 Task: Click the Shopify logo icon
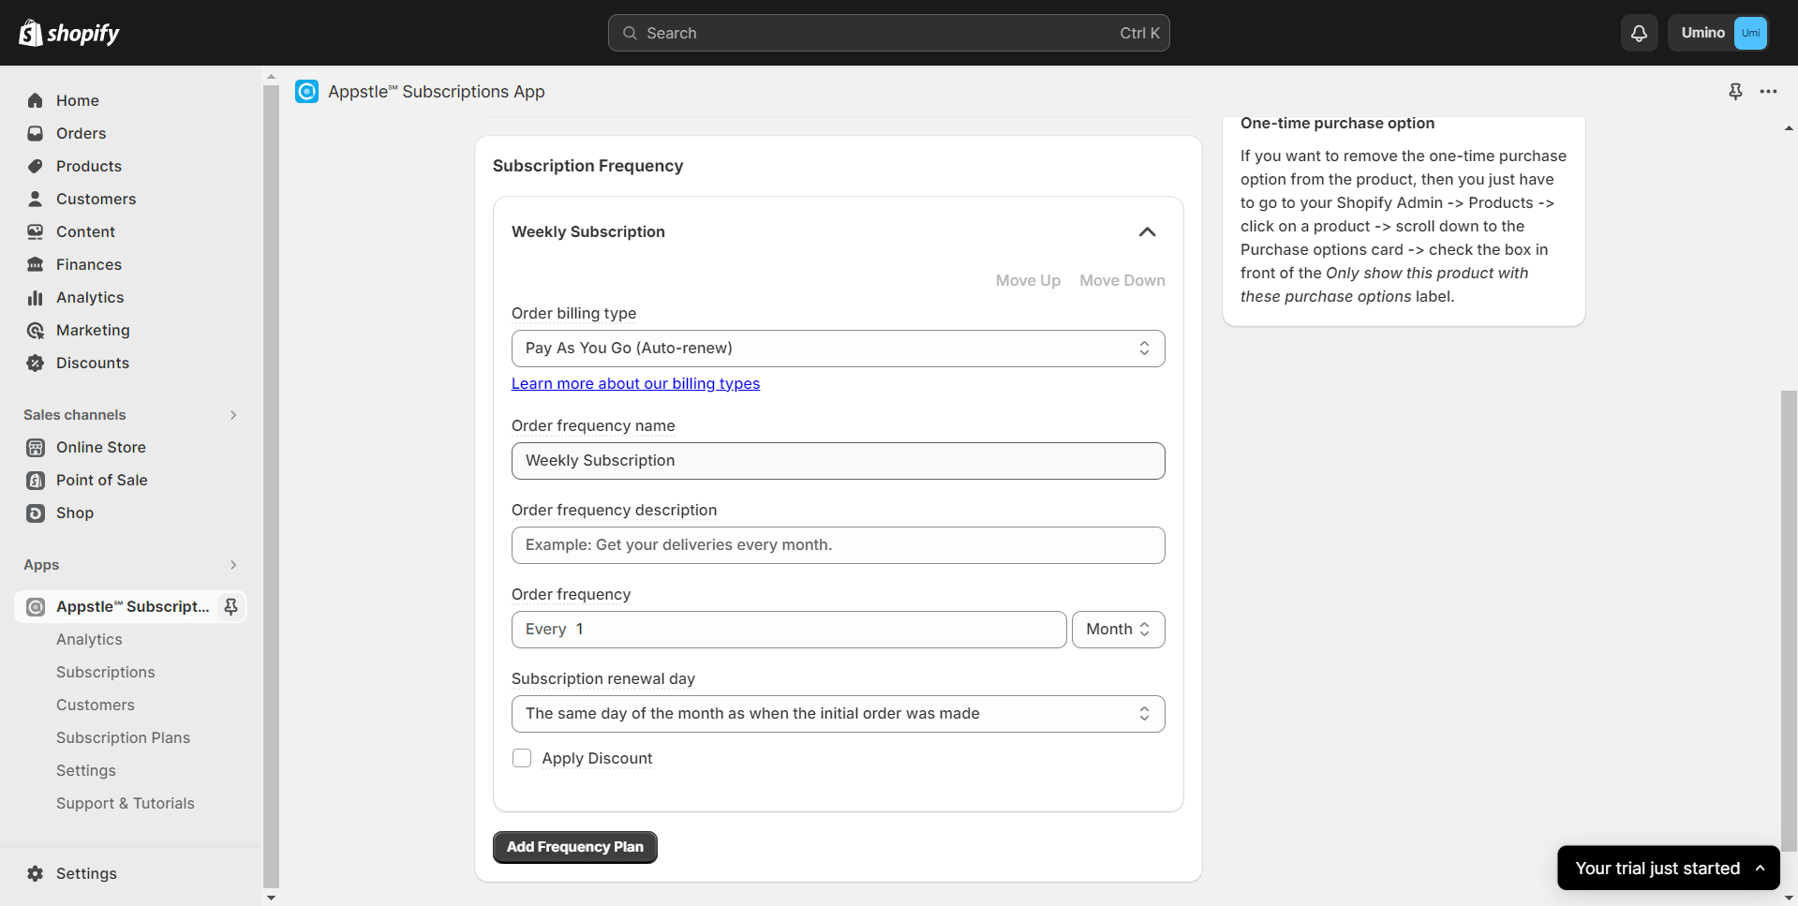pos(31,33)
